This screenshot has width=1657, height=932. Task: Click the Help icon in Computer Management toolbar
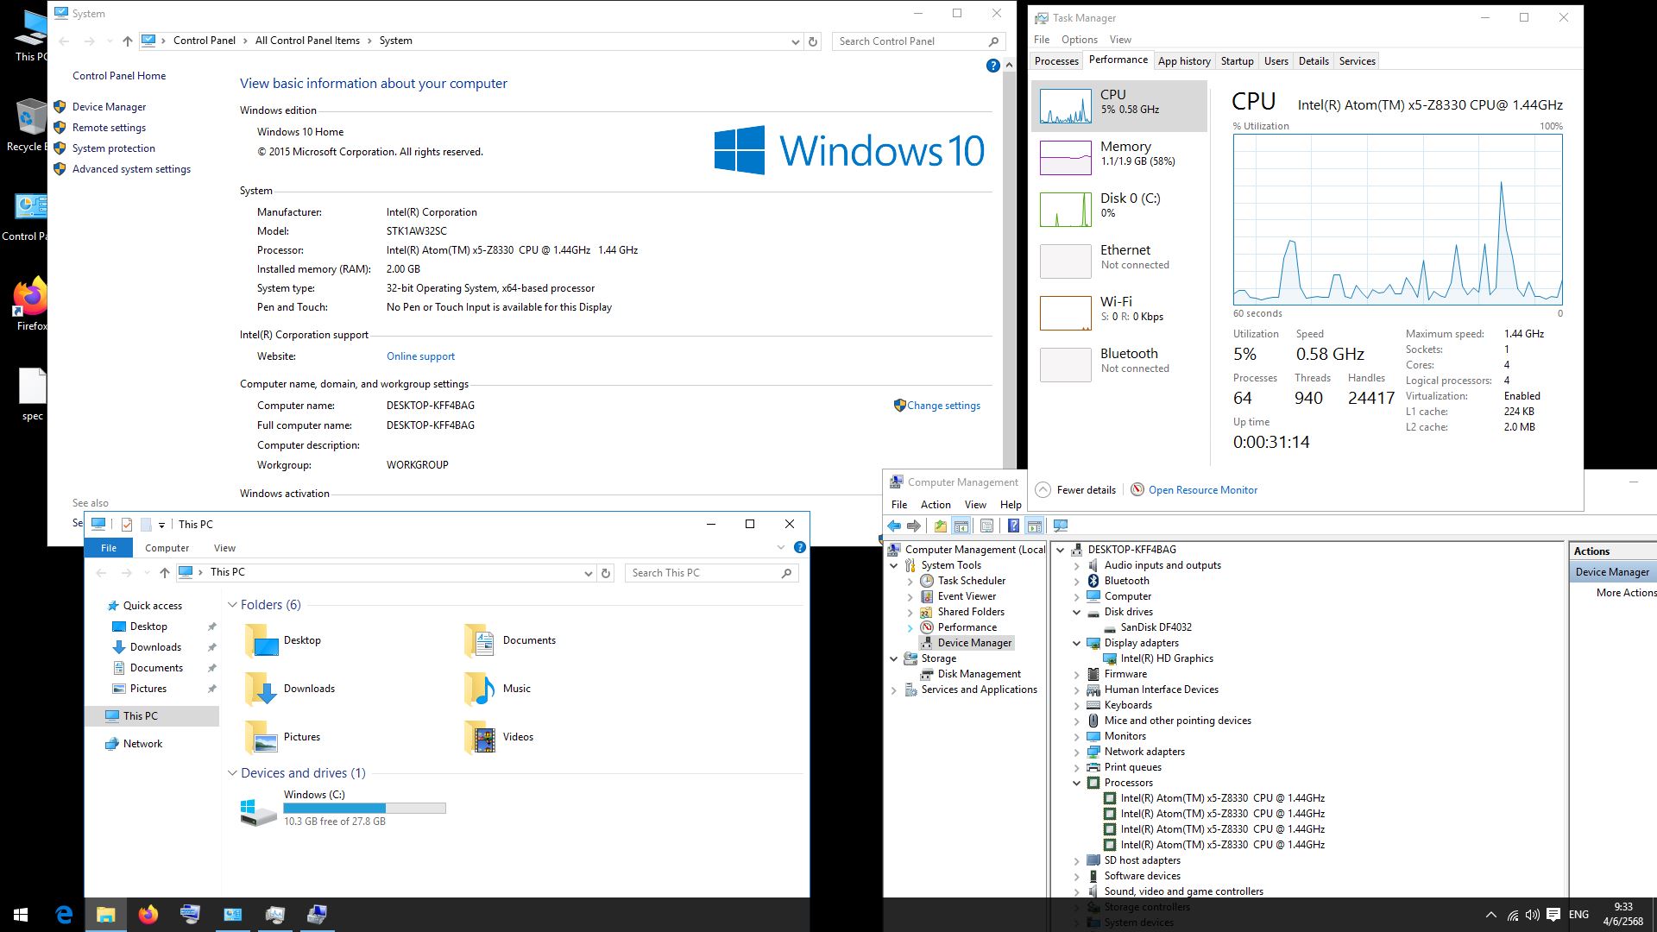point(1013,526)
